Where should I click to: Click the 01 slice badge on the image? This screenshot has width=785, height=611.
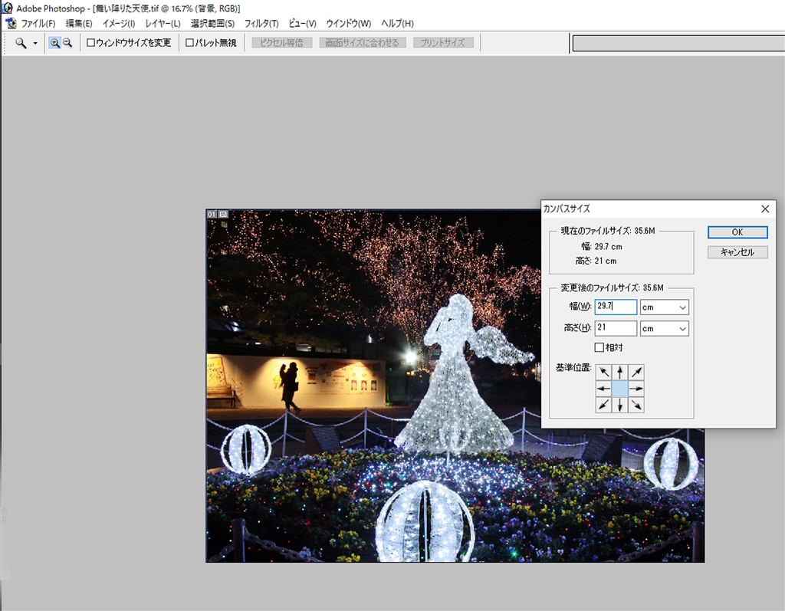coord(212,214)
